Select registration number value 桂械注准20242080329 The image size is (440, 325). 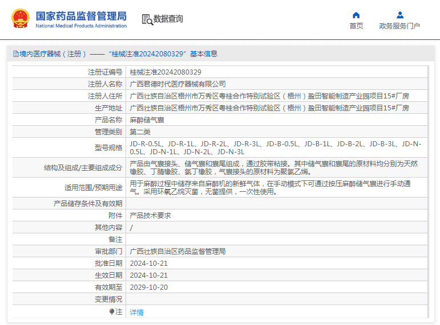pyautogui.click(x=165, y=72)
